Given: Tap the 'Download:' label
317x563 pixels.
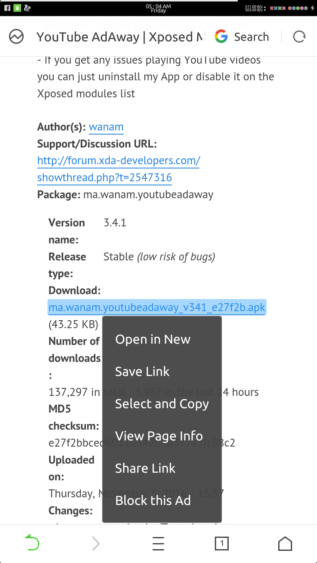Looking at the screenshot, I should click(x=75, y=291).
